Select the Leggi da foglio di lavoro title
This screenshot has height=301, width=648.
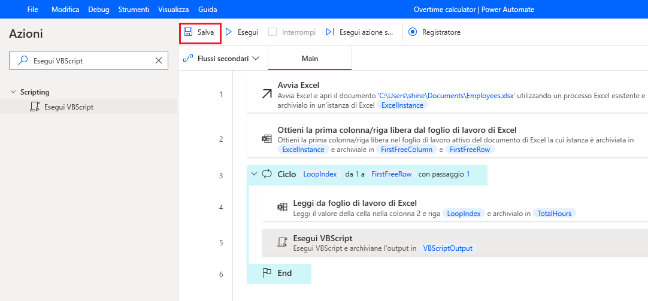coord(355,203)
